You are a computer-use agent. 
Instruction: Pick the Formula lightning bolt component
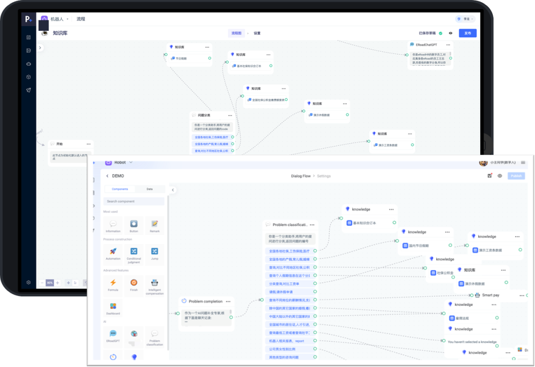pos(113,283)
